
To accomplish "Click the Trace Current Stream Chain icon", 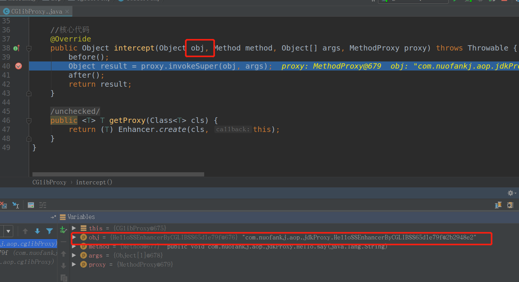I will click(x=43, y=205).
